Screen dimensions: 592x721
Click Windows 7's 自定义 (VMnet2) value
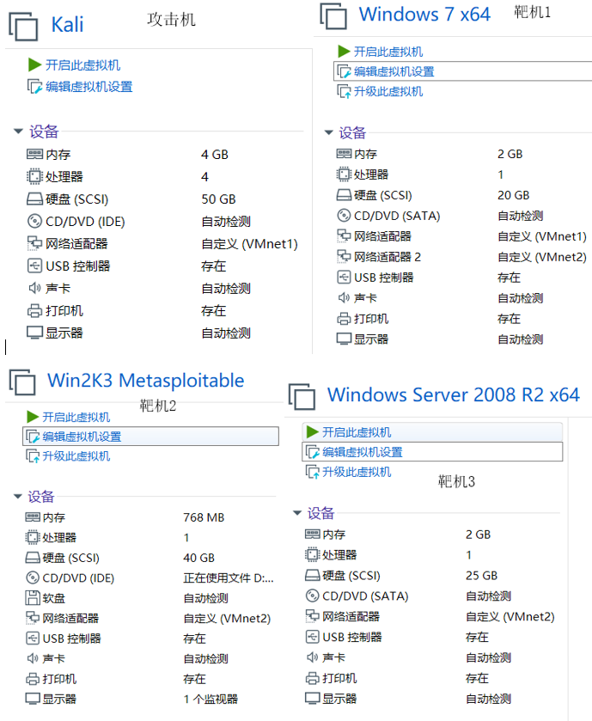tap(542, 257)
